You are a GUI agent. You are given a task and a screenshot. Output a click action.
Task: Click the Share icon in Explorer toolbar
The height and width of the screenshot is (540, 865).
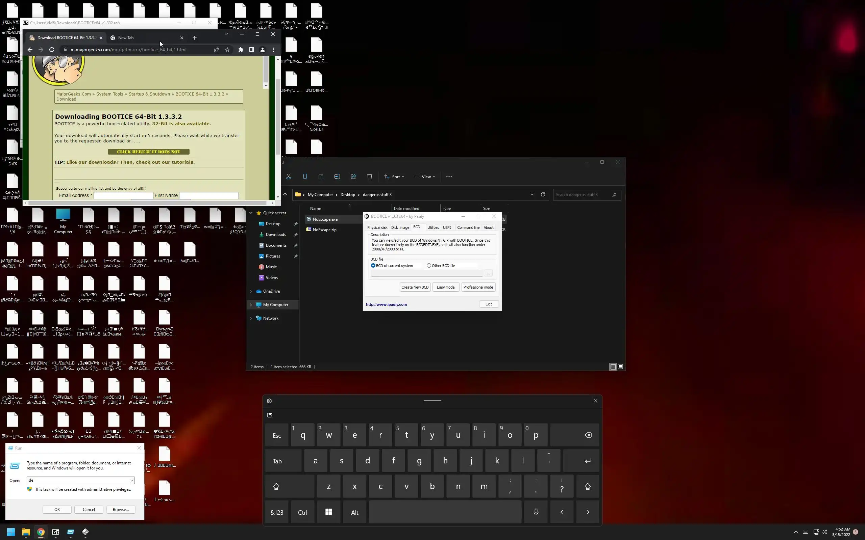click(353, 177)
